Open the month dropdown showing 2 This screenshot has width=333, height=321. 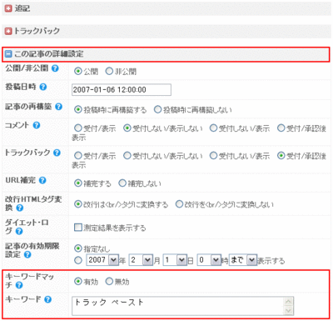(x=141, y=260)
